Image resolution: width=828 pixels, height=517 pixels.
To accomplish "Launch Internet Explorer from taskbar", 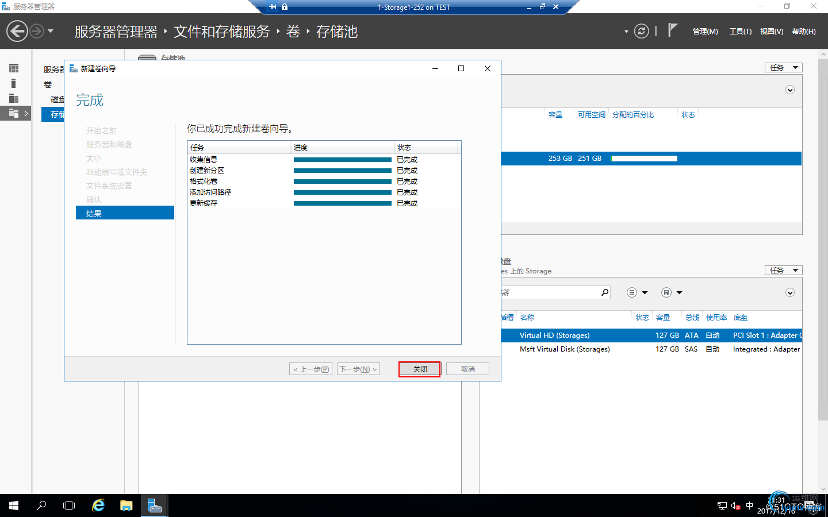I will click(x=98, y=506).
